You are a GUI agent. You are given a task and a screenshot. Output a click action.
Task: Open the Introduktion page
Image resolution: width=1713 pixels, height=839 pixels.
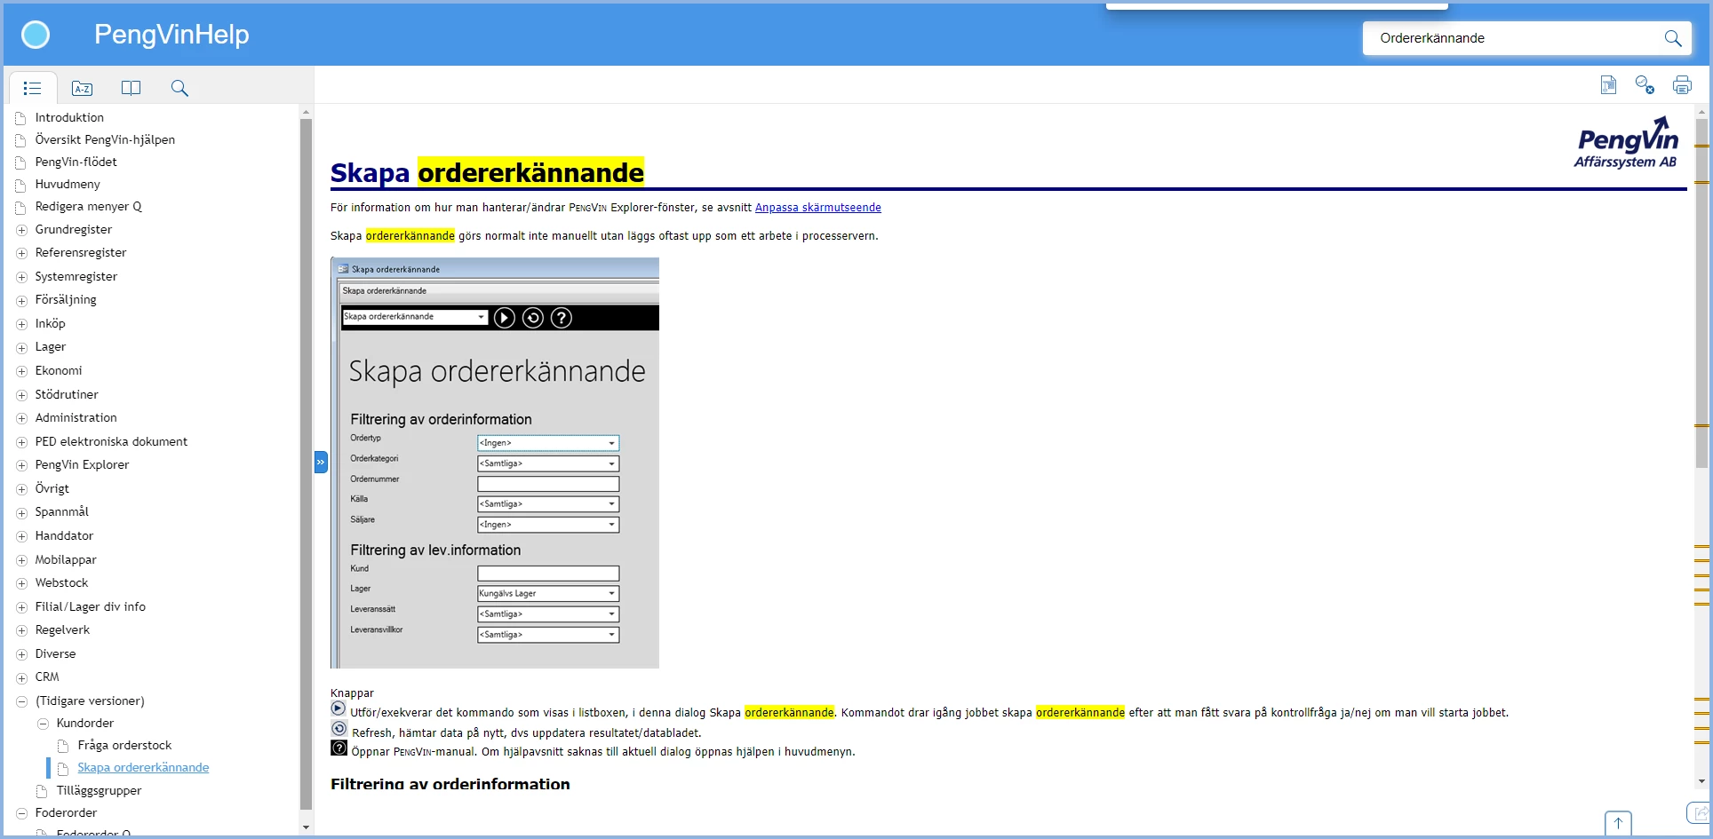tap(69, 117)
